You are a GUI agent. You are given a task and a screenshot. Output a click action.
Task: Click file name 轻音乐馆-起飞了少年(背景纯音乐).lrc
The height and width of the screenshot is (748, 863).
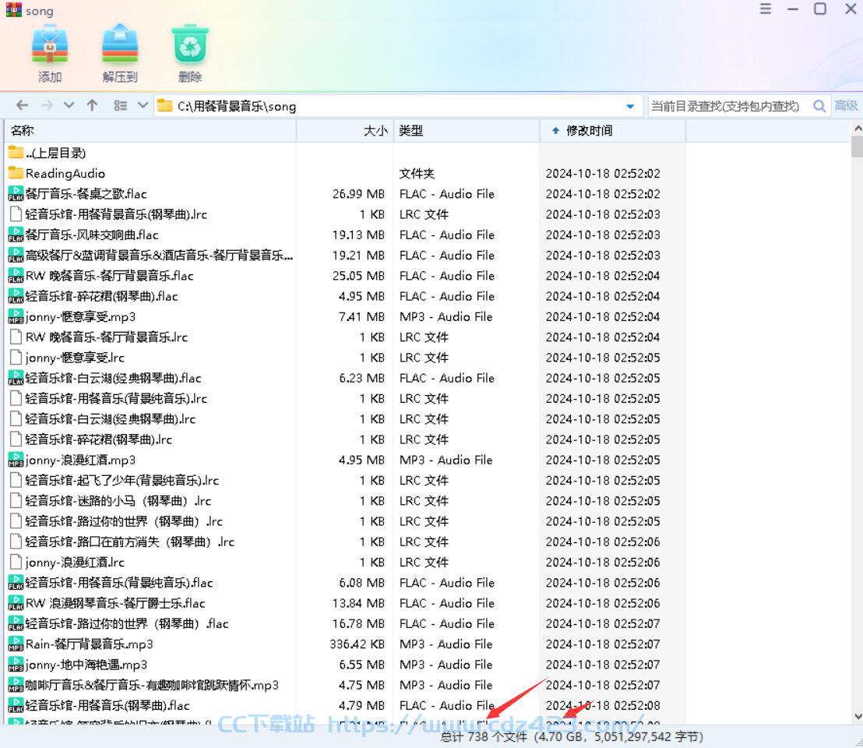(x=122, y=481)
